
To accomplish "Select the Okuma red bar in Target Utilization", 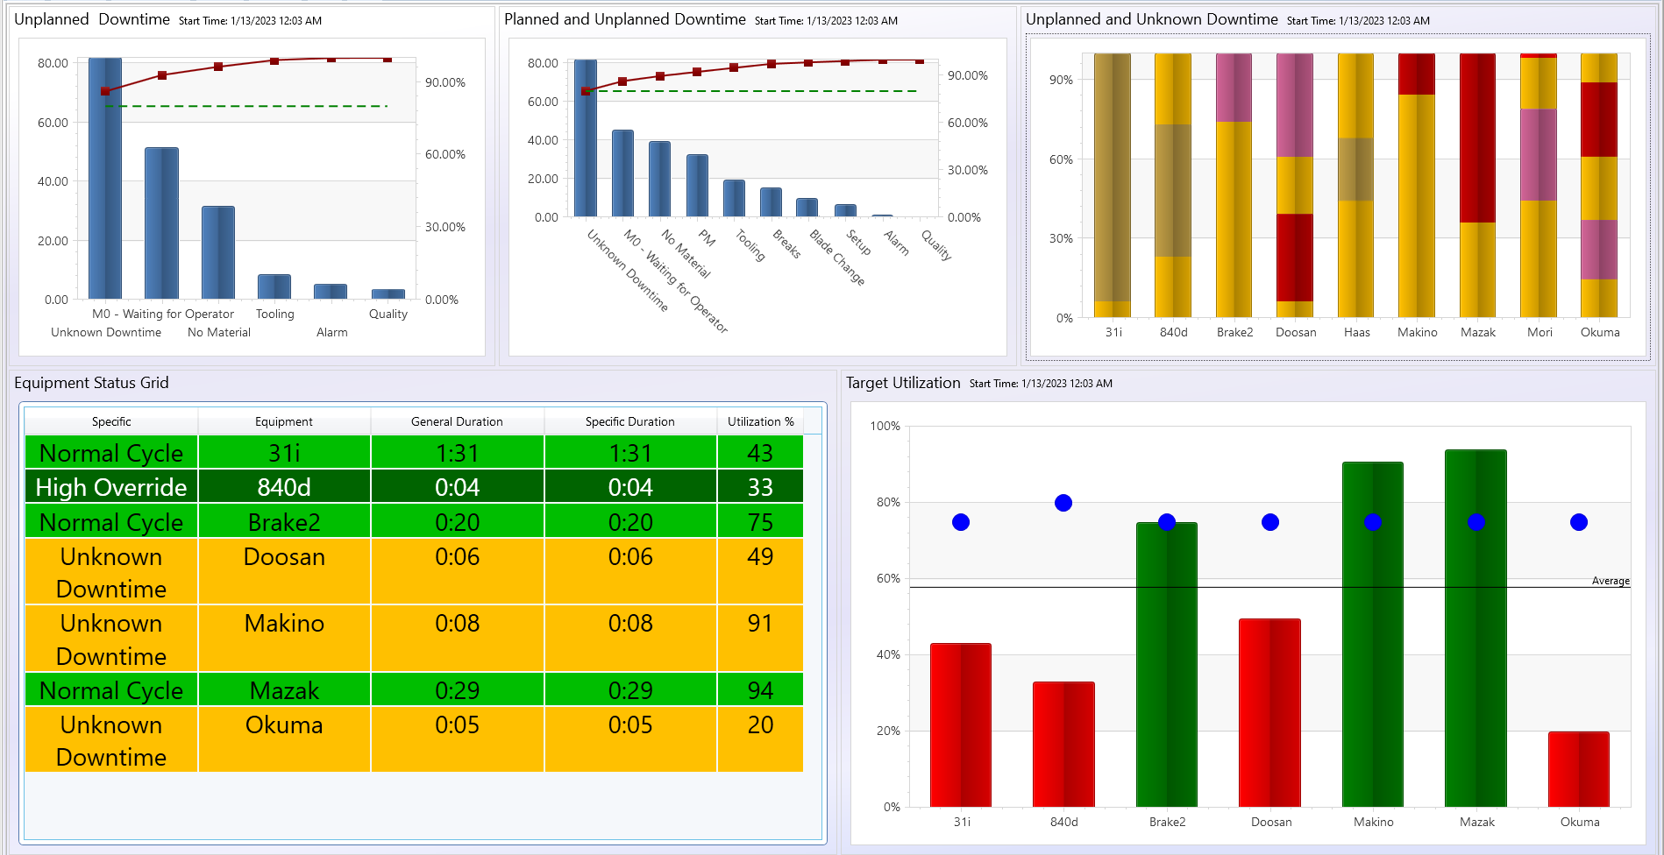I will (x=1579, y=771).
